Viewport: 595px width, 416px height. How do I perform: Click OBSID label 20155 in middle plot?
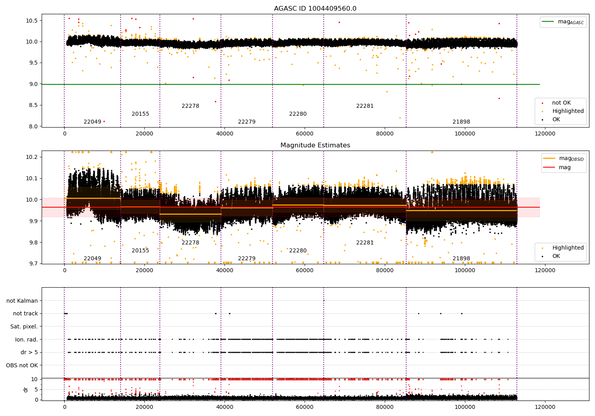tap(140, 251)
